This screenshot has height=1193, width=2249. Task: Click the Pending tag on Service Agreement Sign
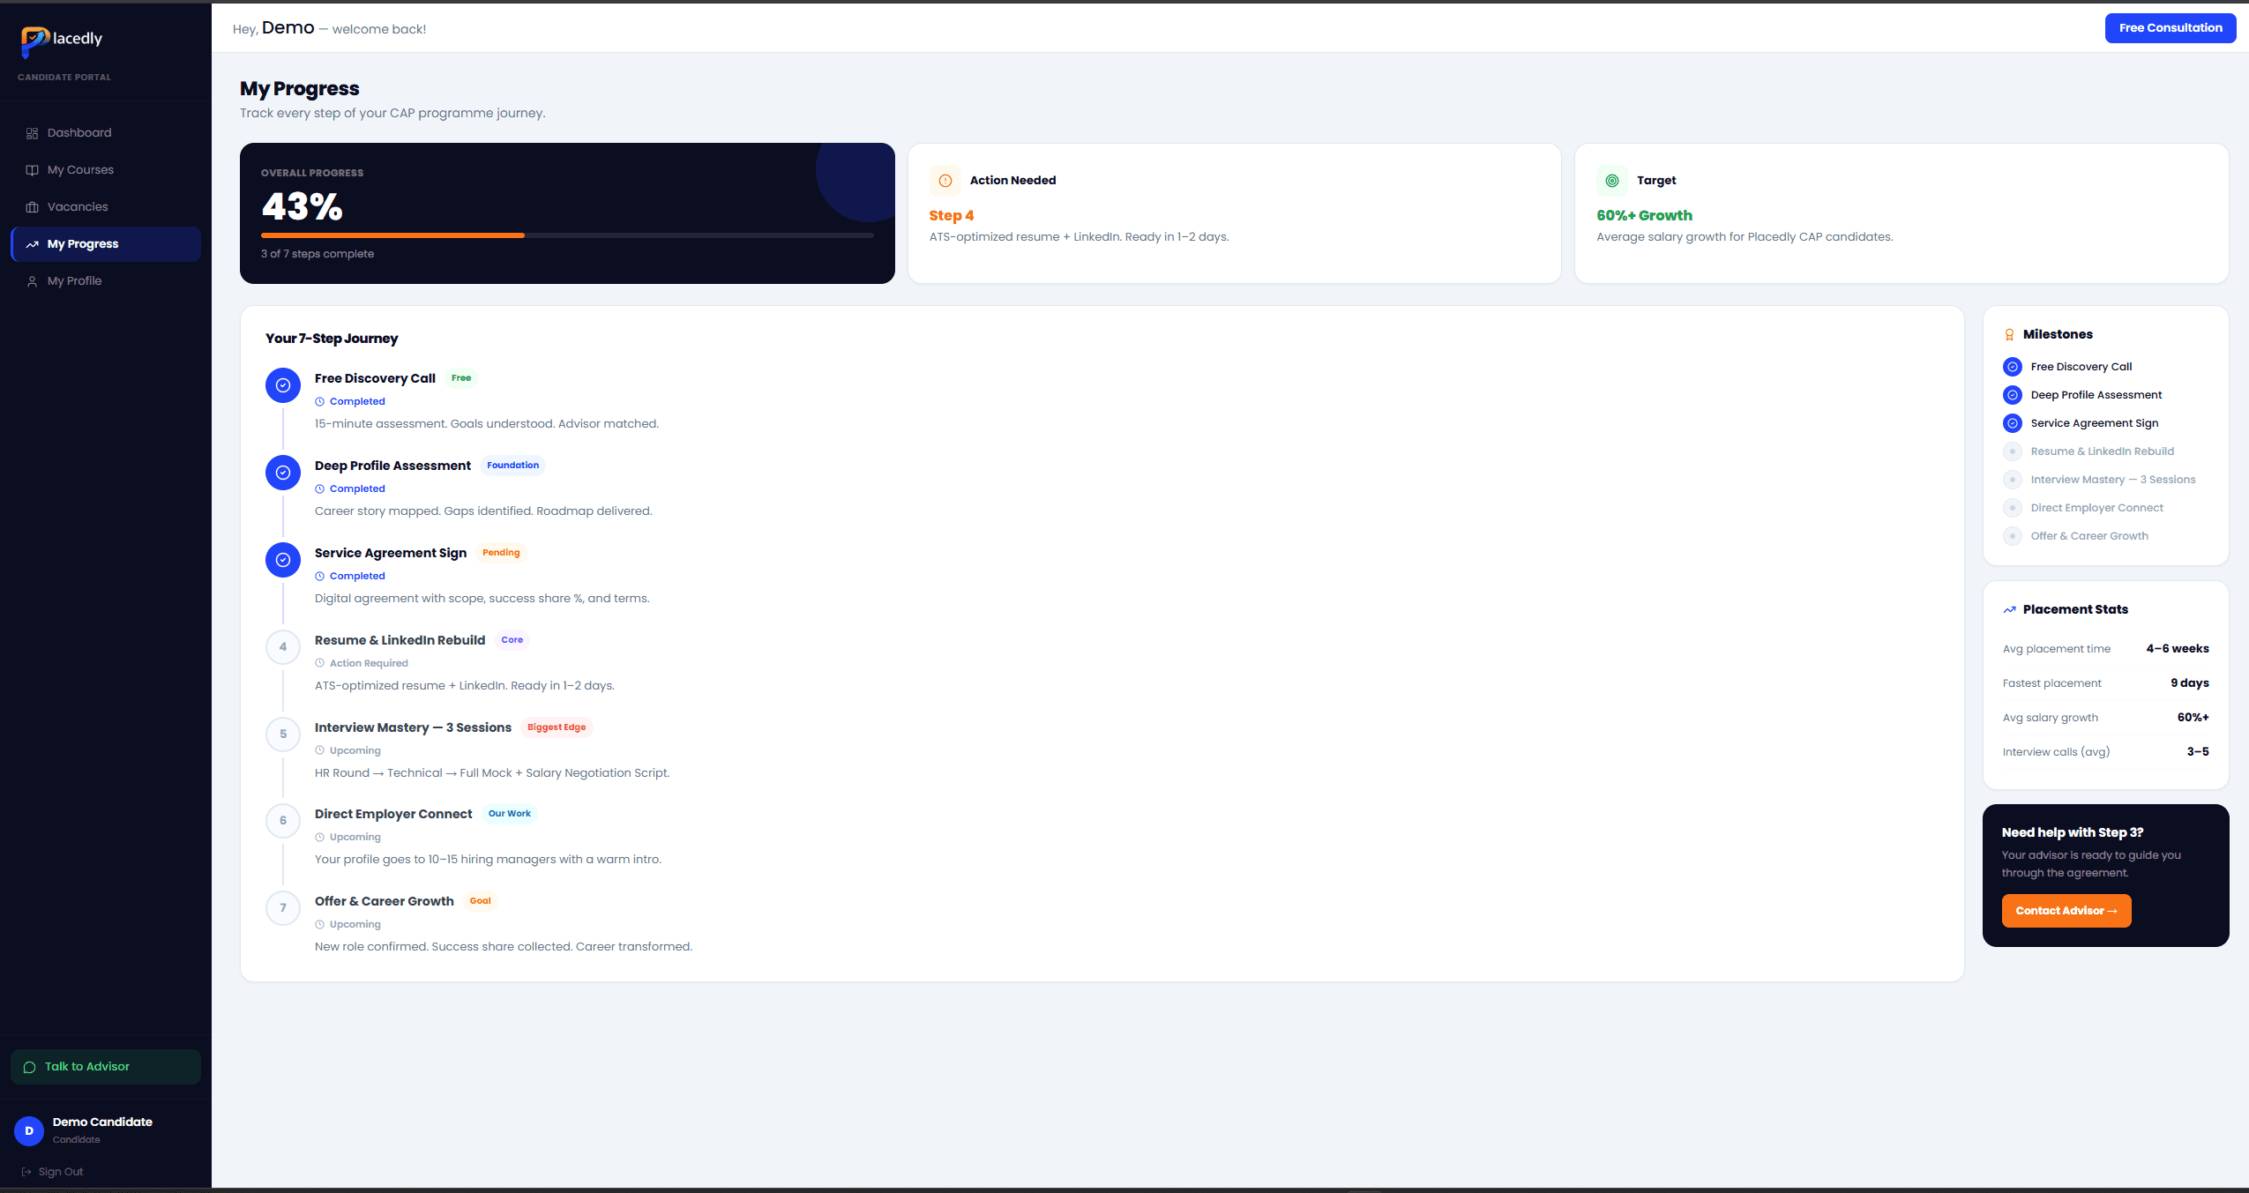click(501, 553)
